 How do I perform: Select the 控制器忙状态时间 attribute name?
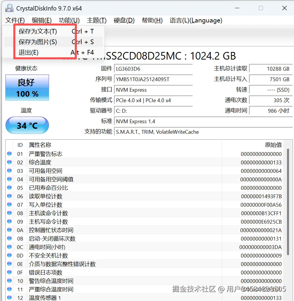coord(51,230)
